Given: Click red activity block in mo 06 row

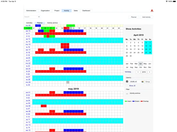Looking at the screenshot, I should click(x=44, y=106).
